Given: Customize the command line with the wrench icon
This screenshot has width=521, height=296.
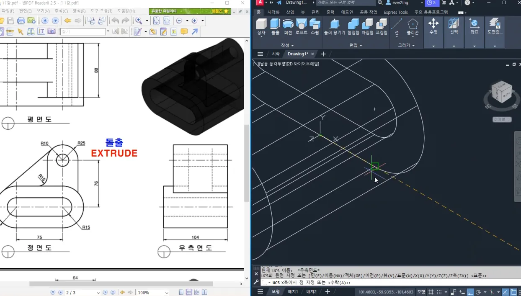Looking at the screenshot, I should (256, 282).
